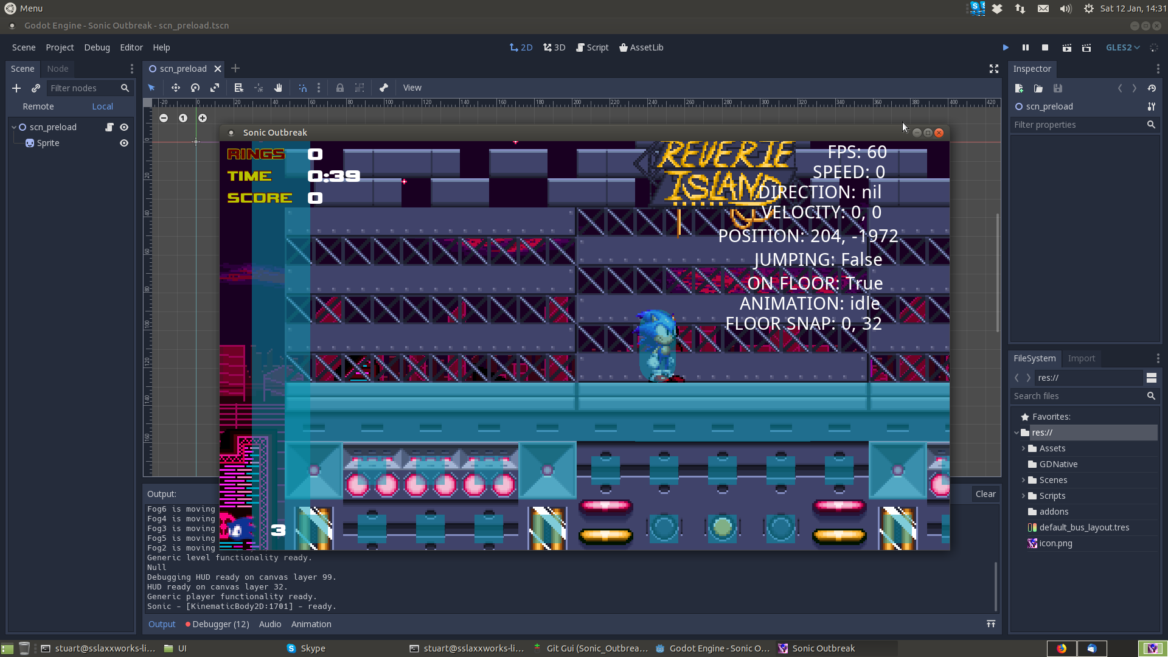Toggle visibility of scn_preload node
This screenshot has height=657, width=1168.
coord(124,127)
